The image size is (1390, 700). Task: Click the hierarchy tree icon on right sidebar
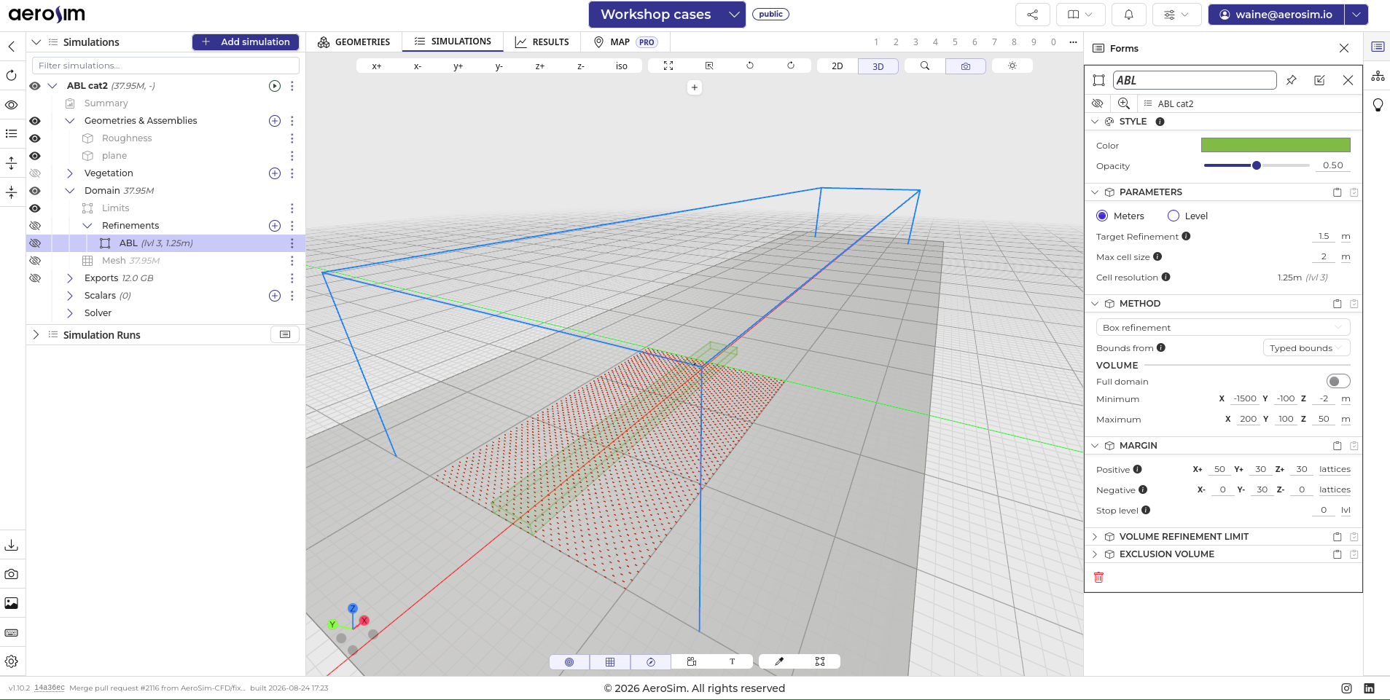1378,76
